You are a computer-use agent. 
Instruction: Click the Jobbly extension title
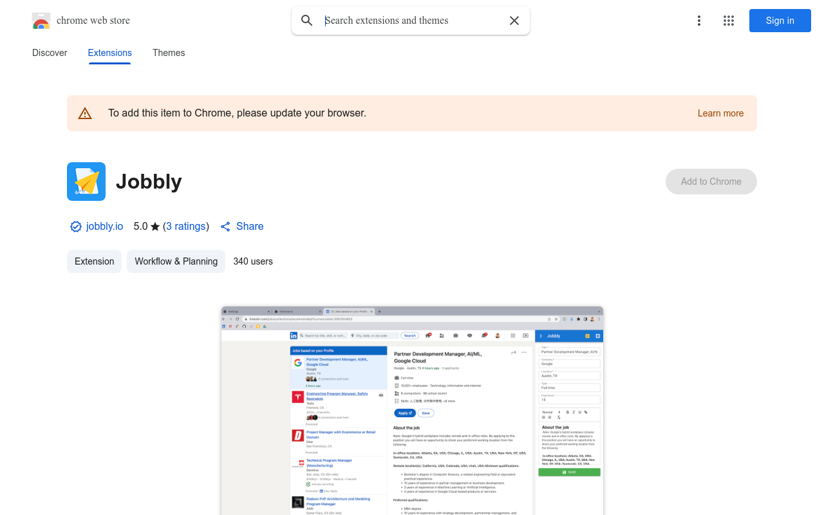pyautogui.click(x=149, y=182)
